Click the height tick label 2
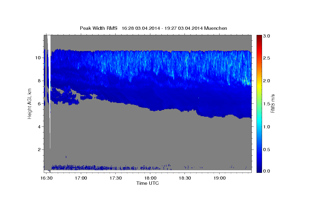Screen dimensions: 311x207 point(40,150)
